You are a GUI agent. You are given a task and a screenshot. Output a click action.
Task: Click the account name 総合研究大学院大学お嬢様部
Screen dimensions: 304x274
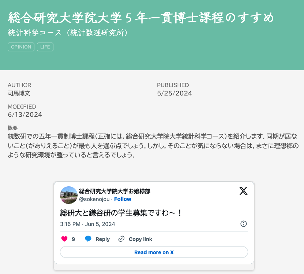point(115,191)
